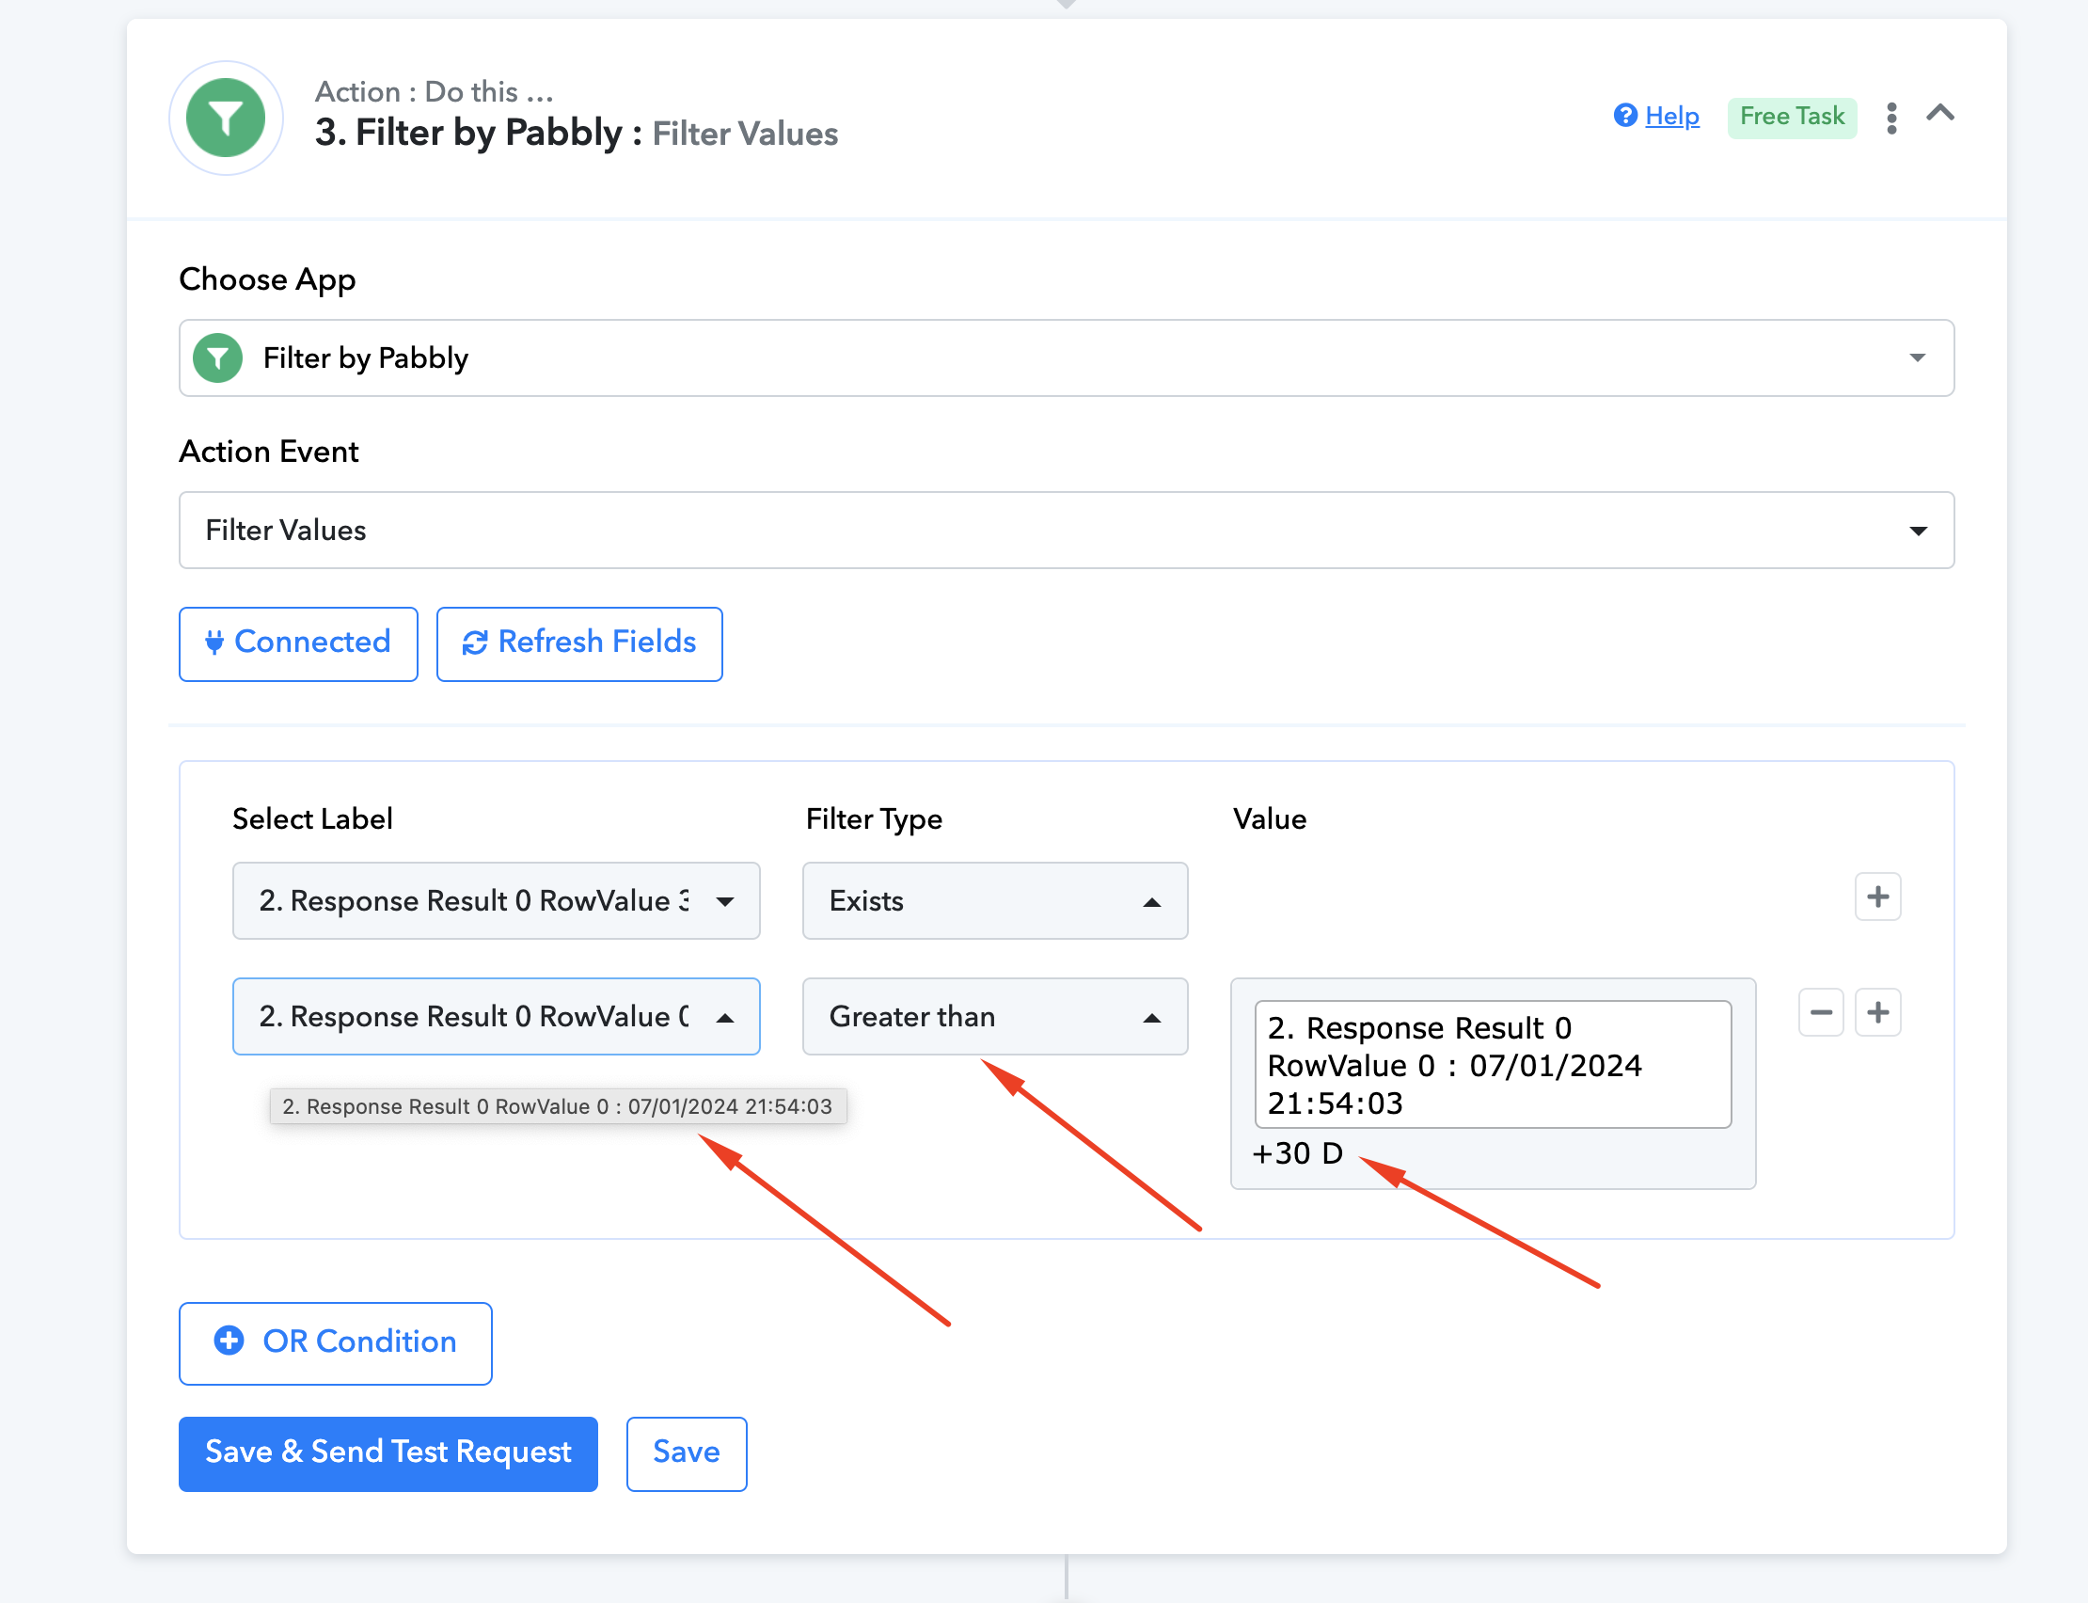Click the plus icon on OR Condition

click(229, 1341)
